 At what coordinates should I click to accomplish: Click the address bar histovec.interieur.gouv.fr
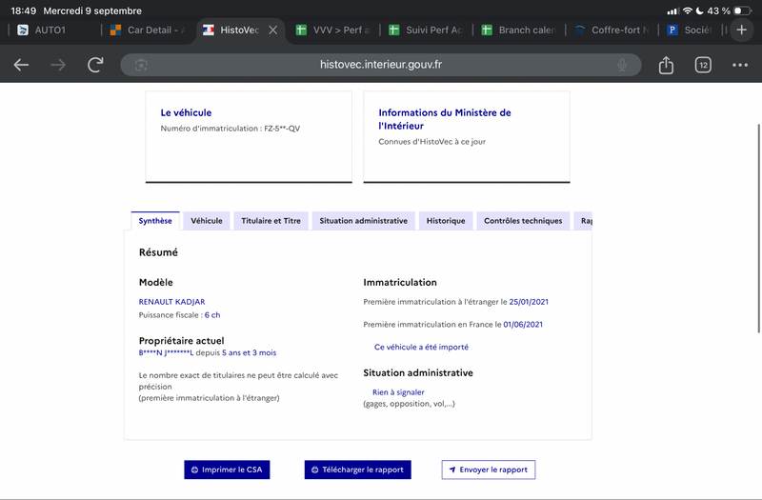(380, 65)
